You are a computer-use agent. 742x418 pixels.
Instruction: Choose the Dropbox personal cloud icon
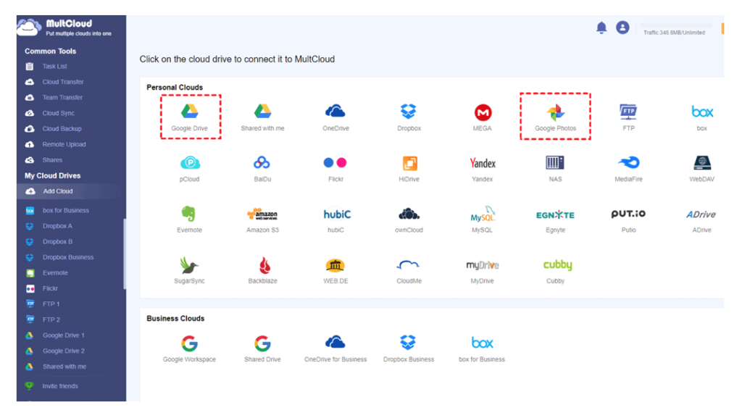[409, 117]
